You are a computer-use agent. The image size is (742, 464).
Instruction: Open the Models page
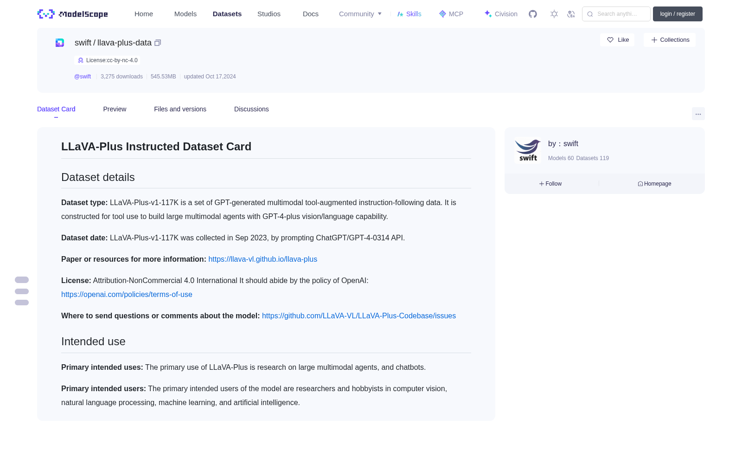click(x=185, y=14)
